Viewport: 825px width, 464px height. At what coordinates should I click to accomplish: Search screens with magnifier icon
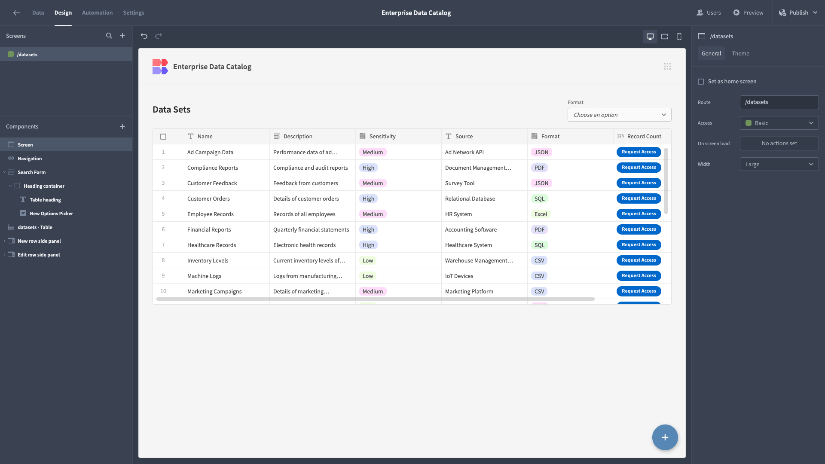coord(109,36)
